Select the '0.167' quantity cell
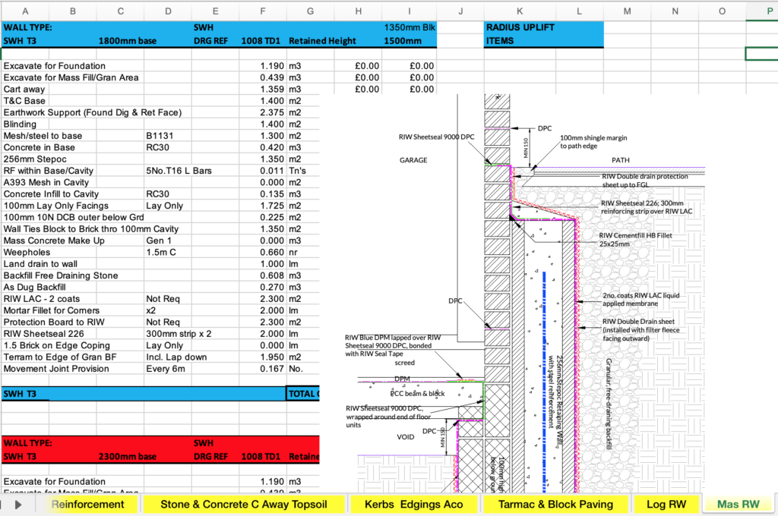Screen dimensions: 778x516 click(262, 369)
